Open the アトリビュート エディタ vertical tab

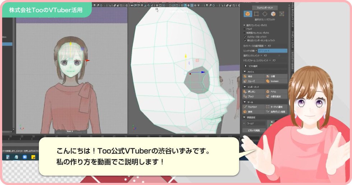(x=292, y=39)
